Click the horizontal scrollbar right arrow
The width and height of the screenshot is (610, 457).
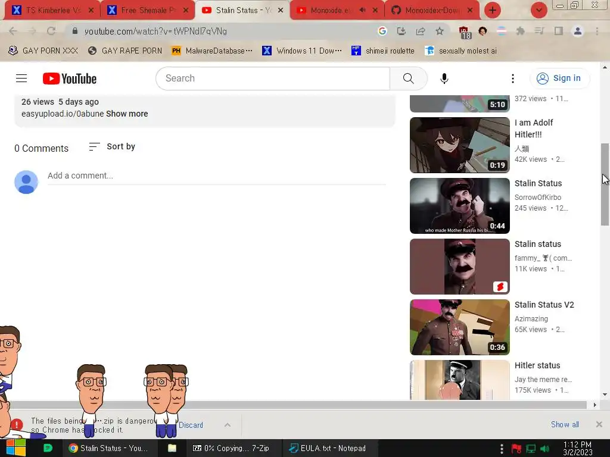[x=595, y=405]
